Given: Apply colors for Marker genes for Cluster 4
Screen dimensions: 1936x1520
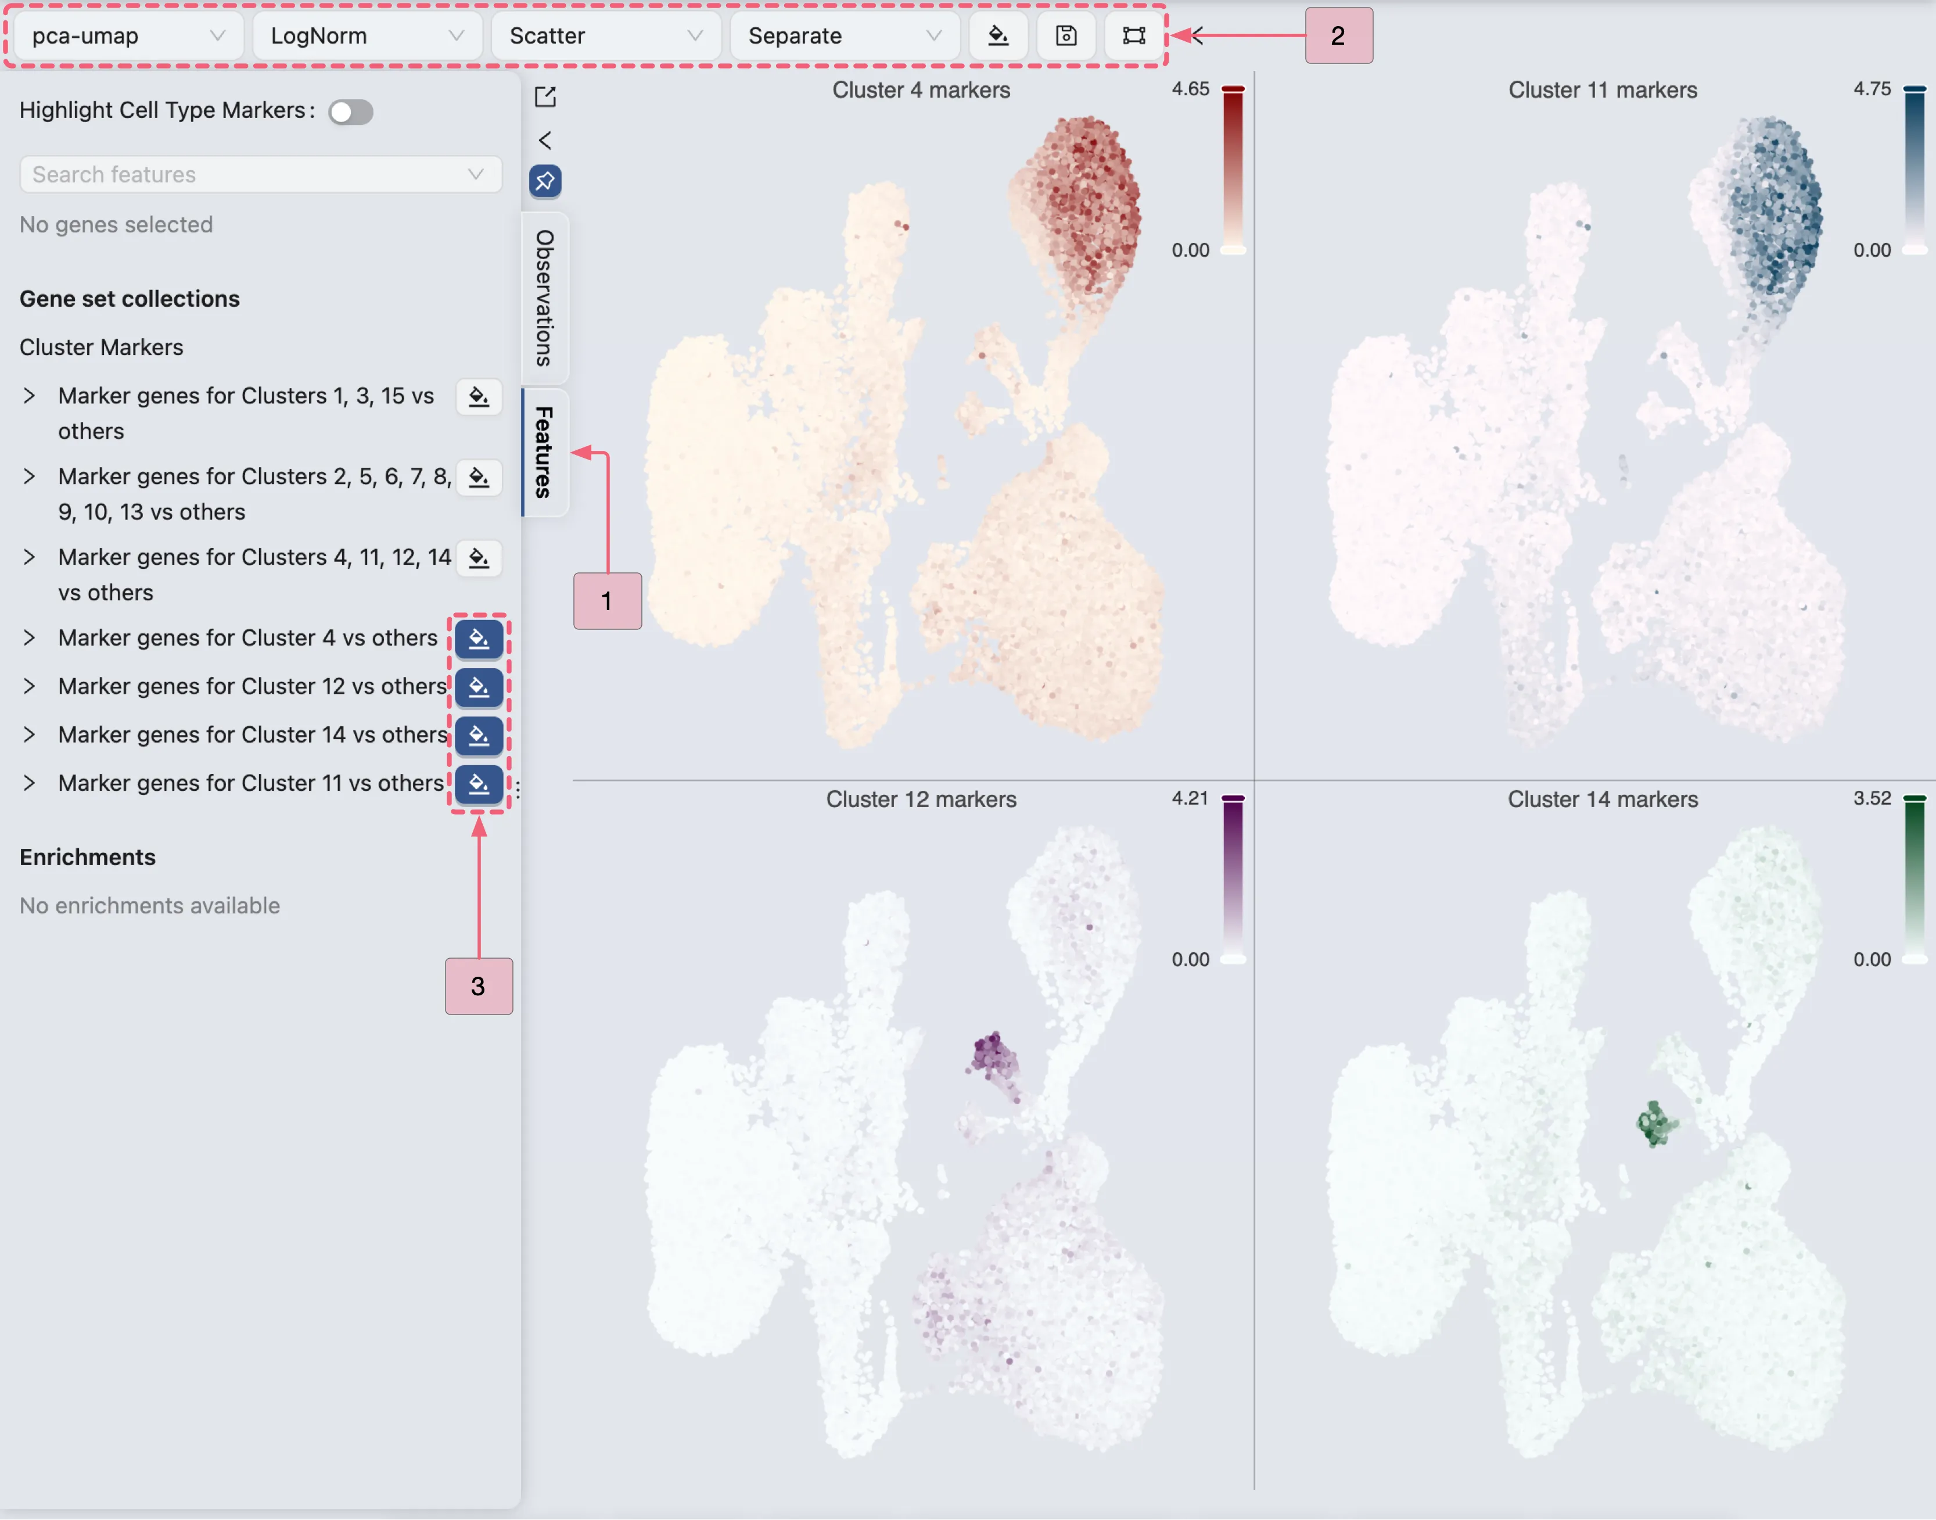Looking at the screenshot, I should click(479, 638).
